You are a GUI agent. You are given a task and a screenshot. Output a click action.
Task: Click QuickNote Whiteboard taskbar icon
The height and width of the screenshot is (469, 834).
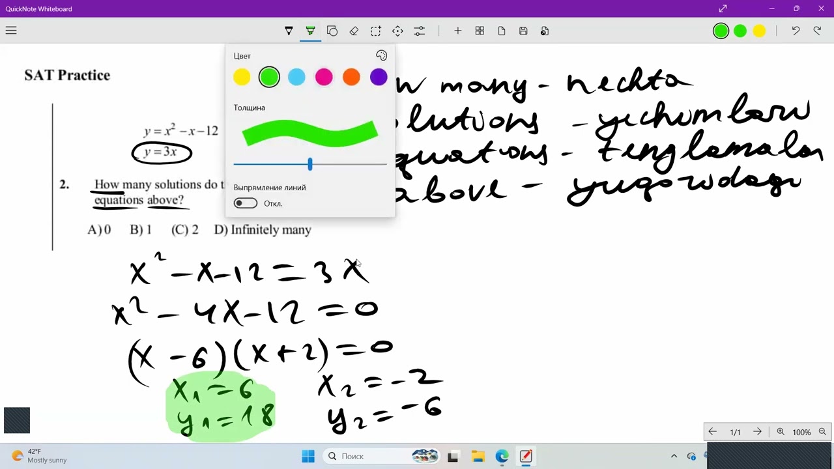526,456
